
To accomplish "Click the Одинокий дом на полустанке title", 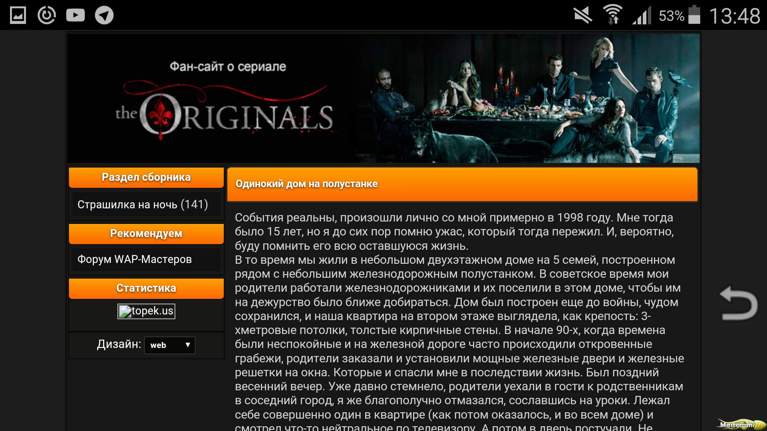I will point(307,184).
